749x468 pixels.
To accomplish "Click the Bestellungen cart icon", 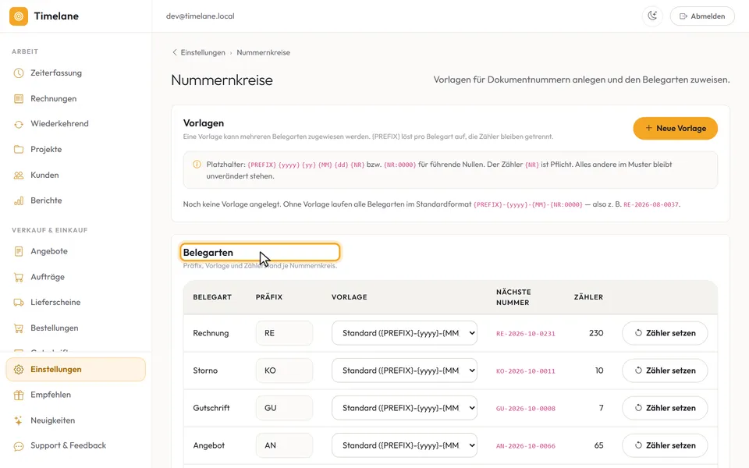I will click(19, 328).
